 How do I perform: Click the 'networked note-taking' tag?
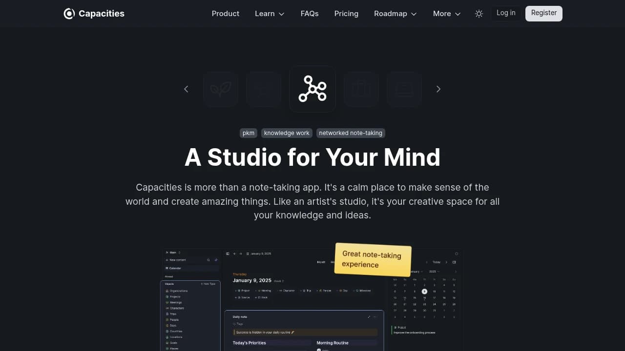pos(351,133)
